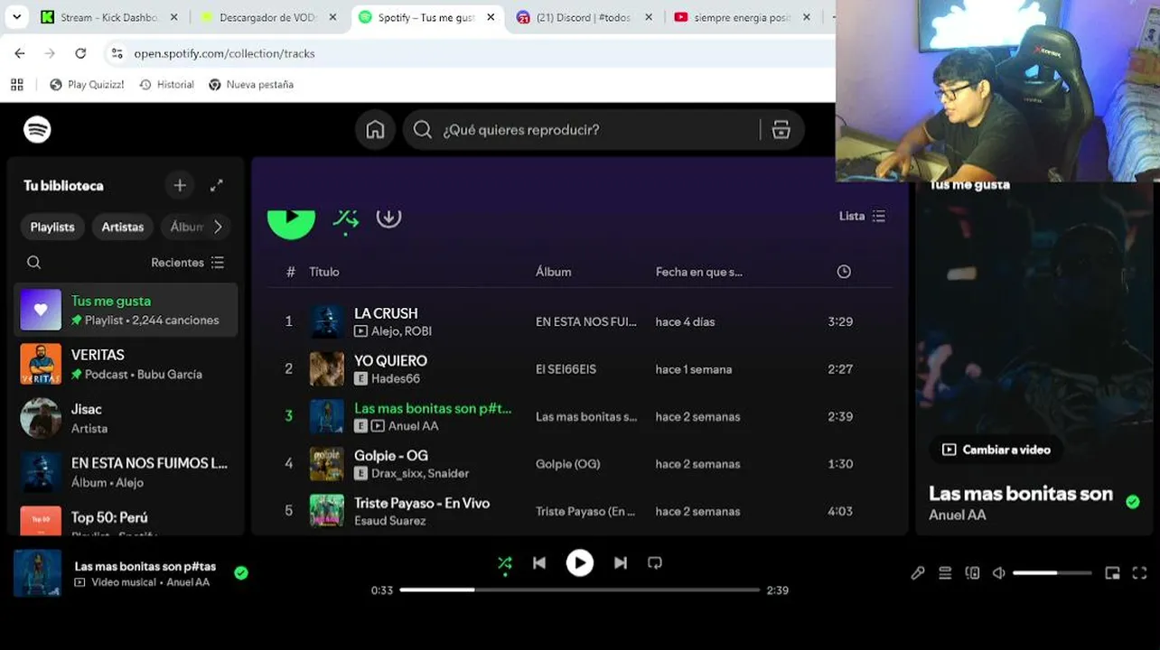Expand Tu biblioteca to full view
This screenshot has width=1160, height=650.
pyautogui.click(x=217, y=185)
